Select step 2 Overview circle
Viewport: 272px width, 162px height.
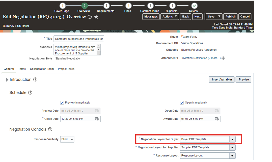pos(84,6)
